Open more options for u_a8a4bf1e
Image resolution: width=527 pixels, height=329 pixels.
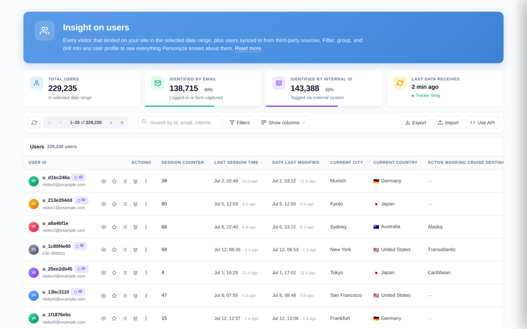(x=146, y=227)
